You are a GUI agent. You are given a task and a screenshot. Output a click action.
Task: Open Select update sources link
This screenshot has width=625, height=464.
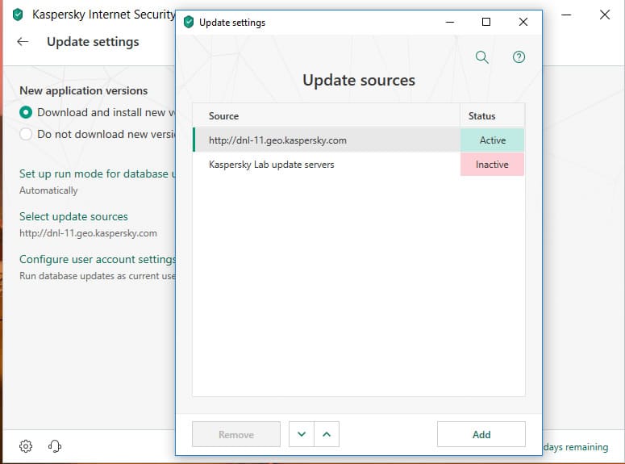(x=73, y=216)
